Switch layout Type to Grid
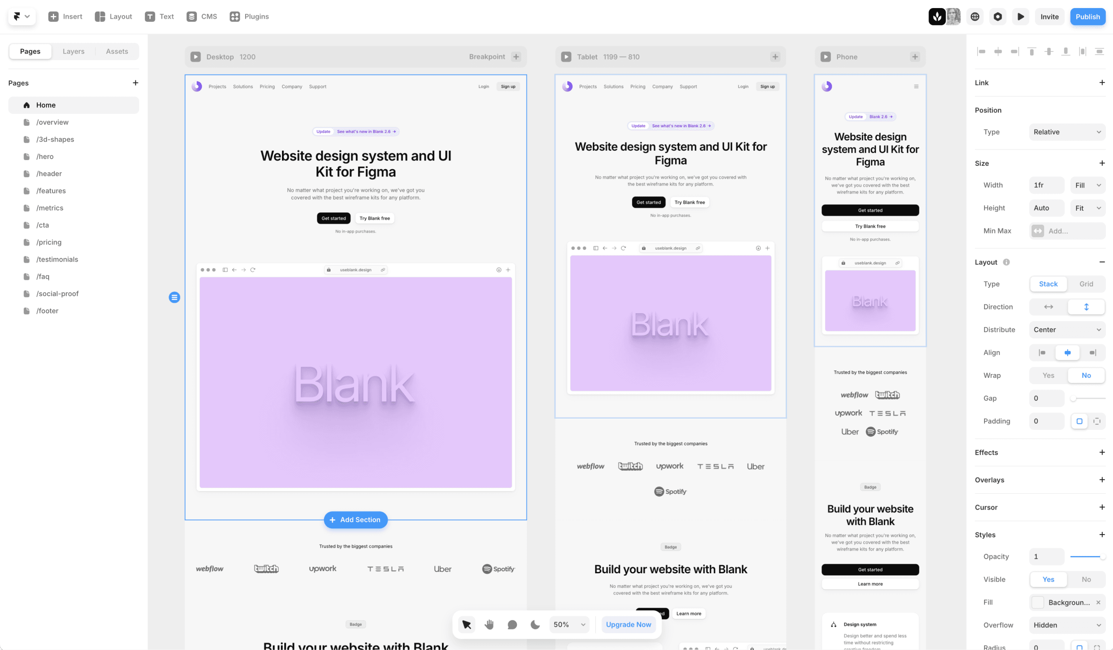1113x650 pixels. (x=1086, y=284)
